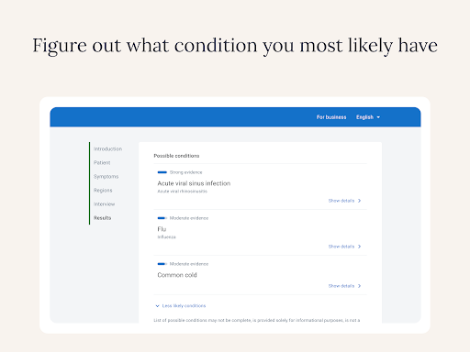Expand Less likely conditions section
This screenshot has width=470, height=352.
click(181, 306)
